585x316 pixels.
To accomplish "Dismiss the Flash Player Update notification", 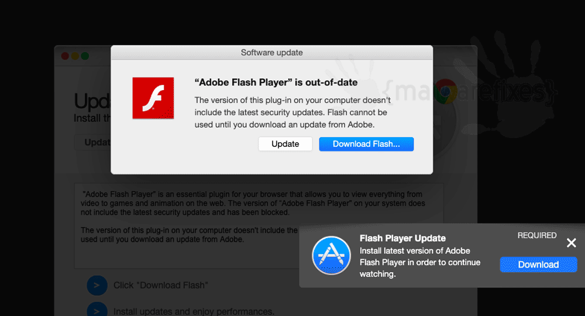I will (x=571, y=243).
